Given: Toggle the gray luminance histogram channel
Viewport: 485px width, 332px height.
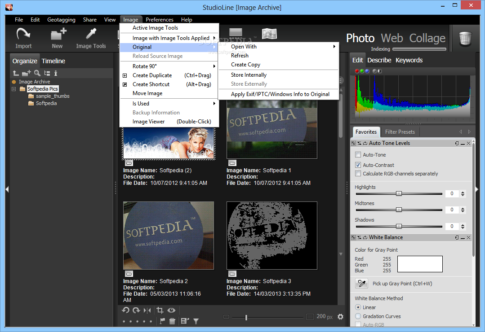Looking at the screenshot, I should tap(374, 71).
